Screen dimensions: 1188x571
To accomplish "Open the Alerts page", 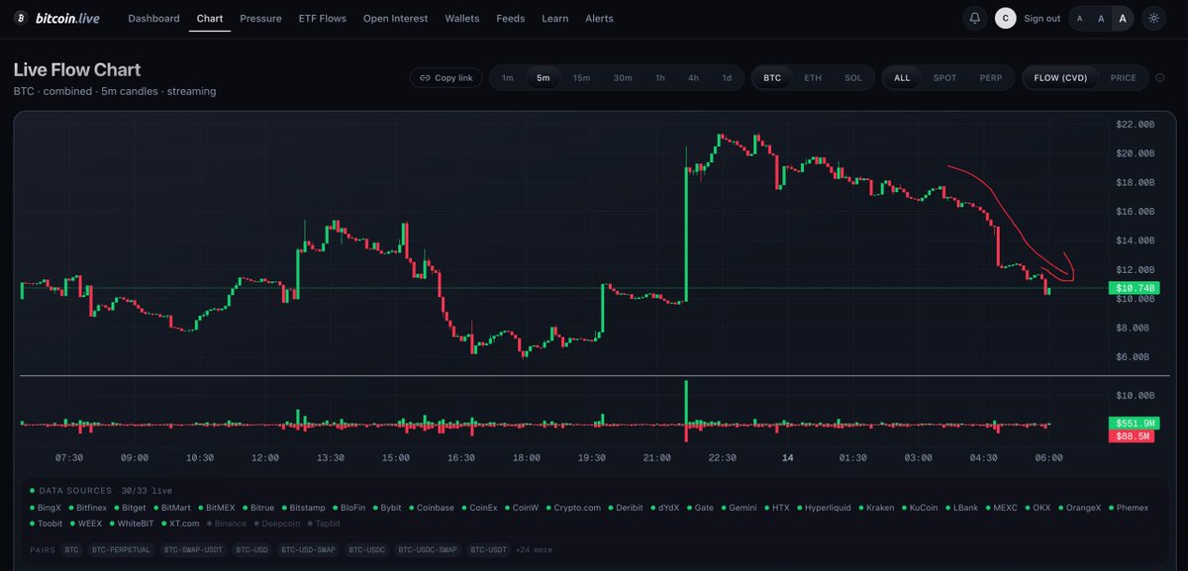I will (599, 18).
